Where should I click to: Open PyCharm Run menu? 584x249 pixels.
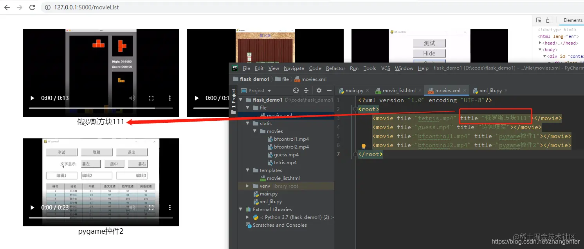(354, 68)
